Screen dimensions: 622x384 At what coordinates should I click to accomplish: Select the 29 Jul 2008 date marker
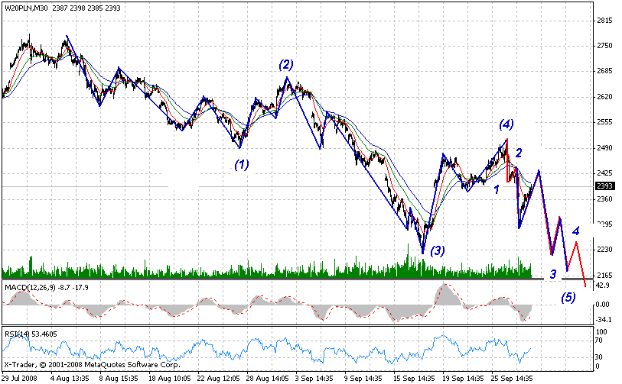coord(19,377)
